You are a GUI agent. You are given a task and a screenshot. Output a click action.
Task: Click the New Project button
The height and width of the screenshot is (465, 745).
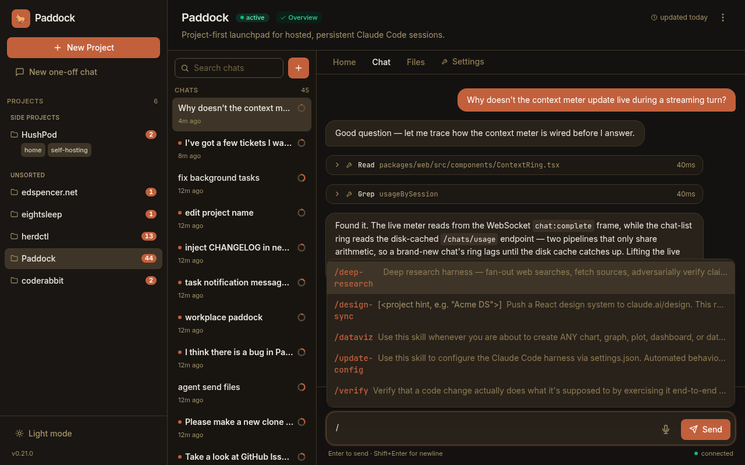[83, 48]
